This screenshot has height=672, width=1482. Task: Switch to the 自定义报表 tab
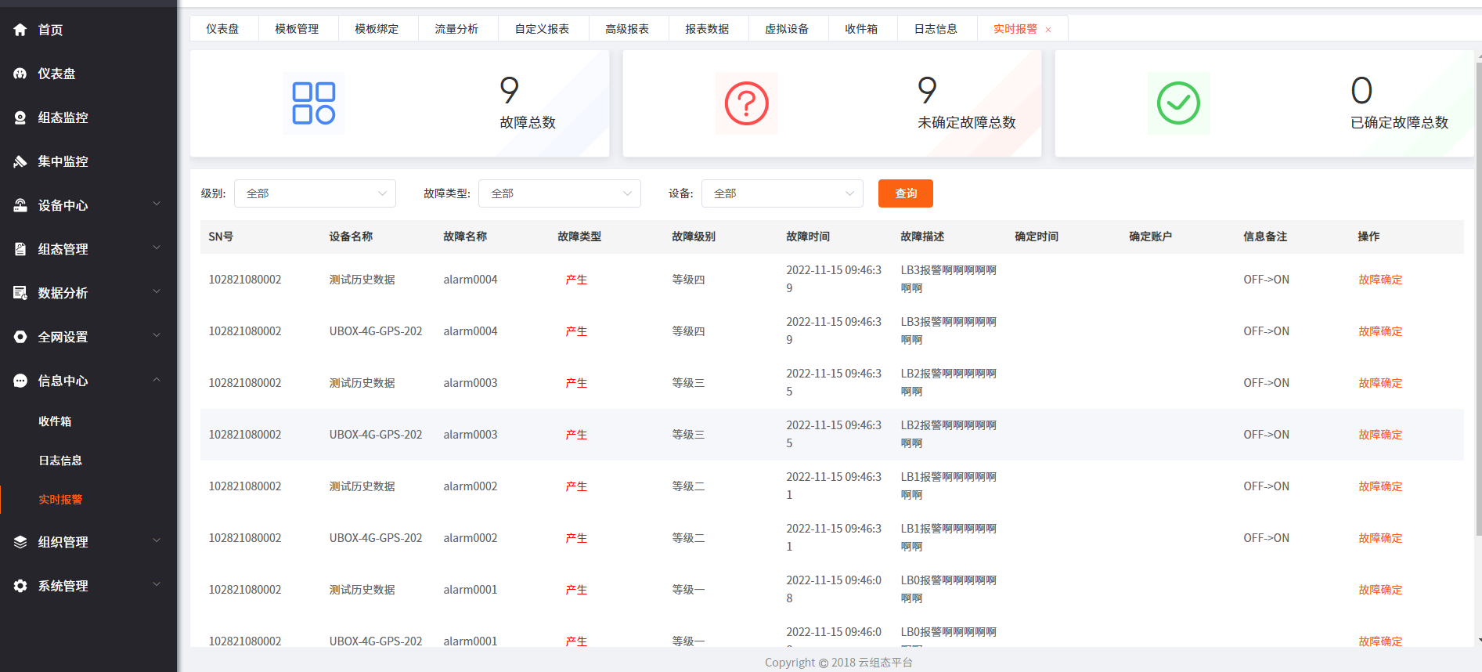[x=542, y=29]
